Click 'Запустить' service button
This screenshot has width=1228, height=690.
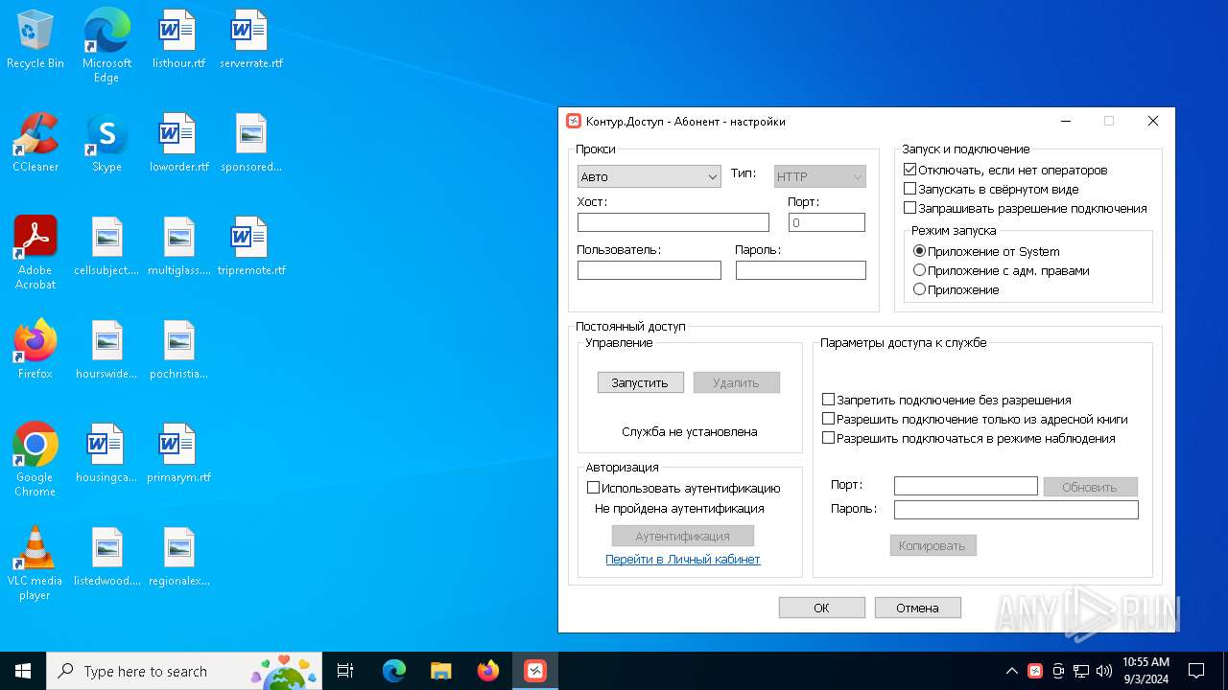click(x=640, y=382)
